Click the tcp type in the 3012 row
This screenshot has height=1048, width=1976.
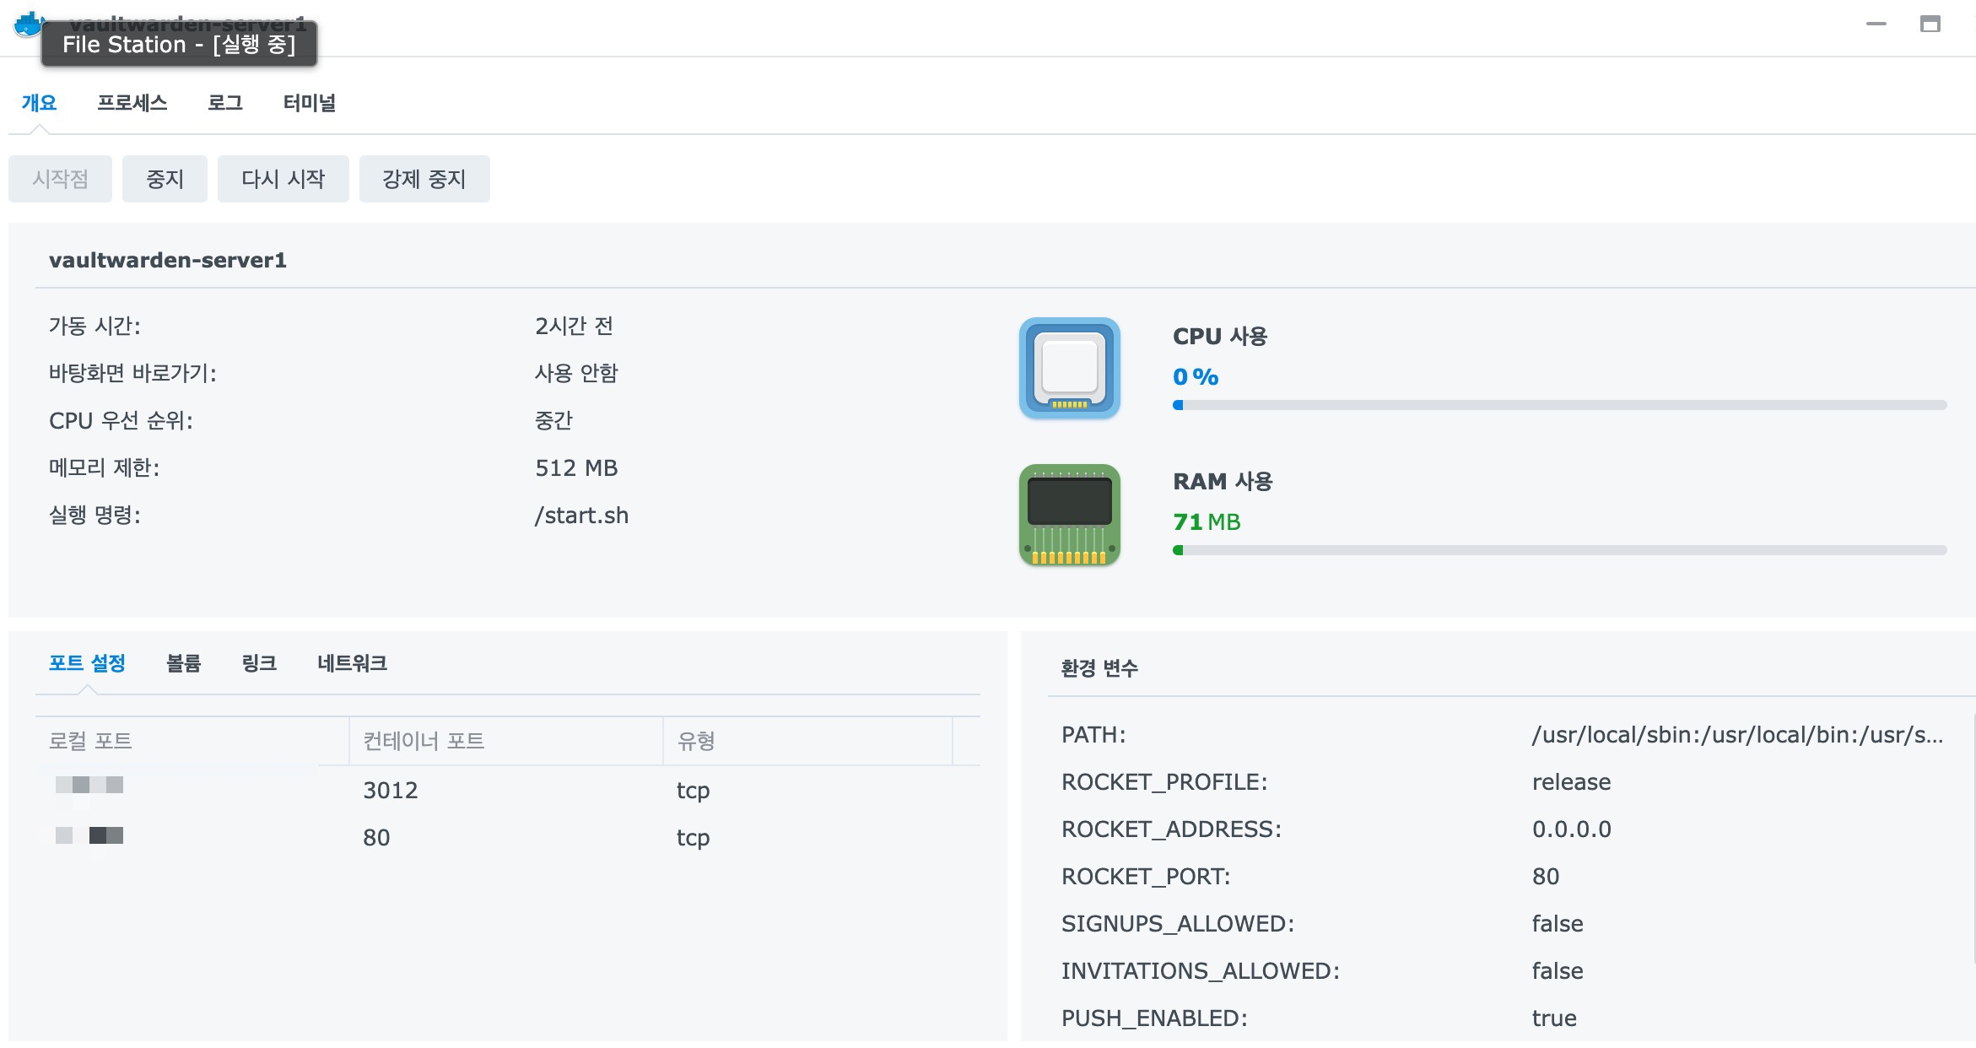pyautogui.click(x=693, y=791)
